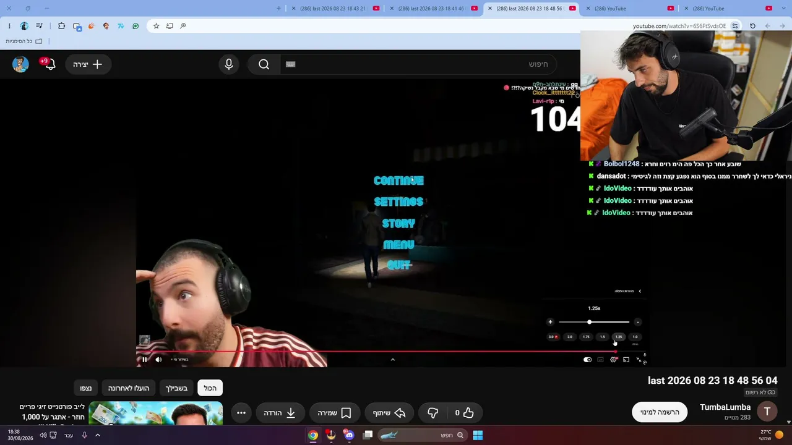Image resolution: width=792 pixels, height=445 pixels.
Task: Reload the page with the refresh icon
Action: [x=752, y=26]
